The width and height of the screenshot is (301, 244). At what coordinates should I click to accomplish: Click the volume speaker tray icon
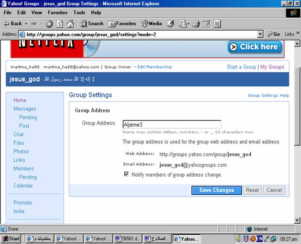click(x=238, y=239)
